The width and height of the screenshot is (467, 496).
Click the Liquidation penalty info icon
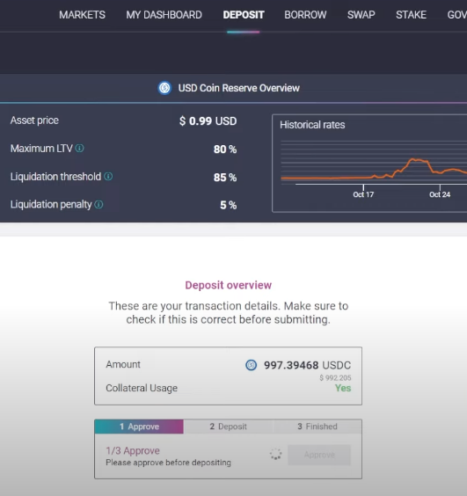pos(99,204)
